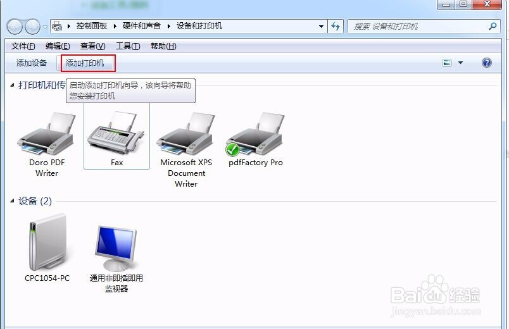The height and width of the screenshot is (329, 509).
Task: Click the Back navigation arrow
Action: (15, 27)
